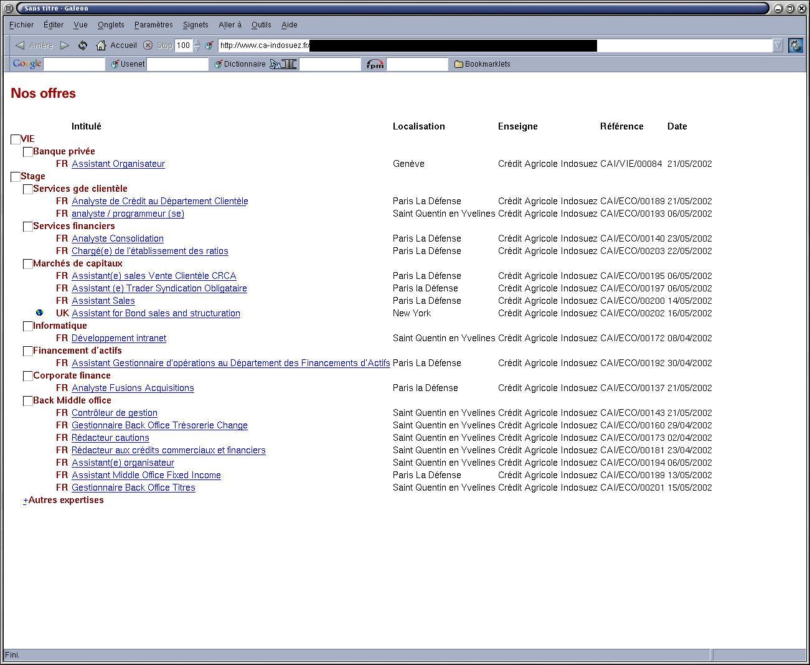Click the Dictionnaire smart bookmark icon
810x665 pixels.
[x=218, y=64]
